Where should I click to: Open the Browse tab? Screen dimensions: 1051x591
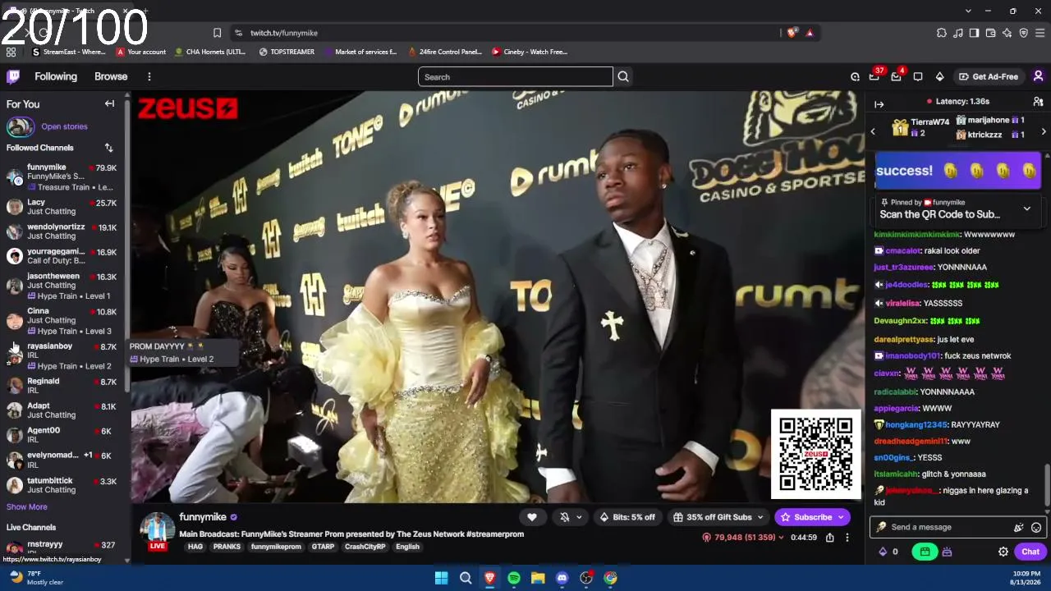pyautogui.click(x=111, y=76)
